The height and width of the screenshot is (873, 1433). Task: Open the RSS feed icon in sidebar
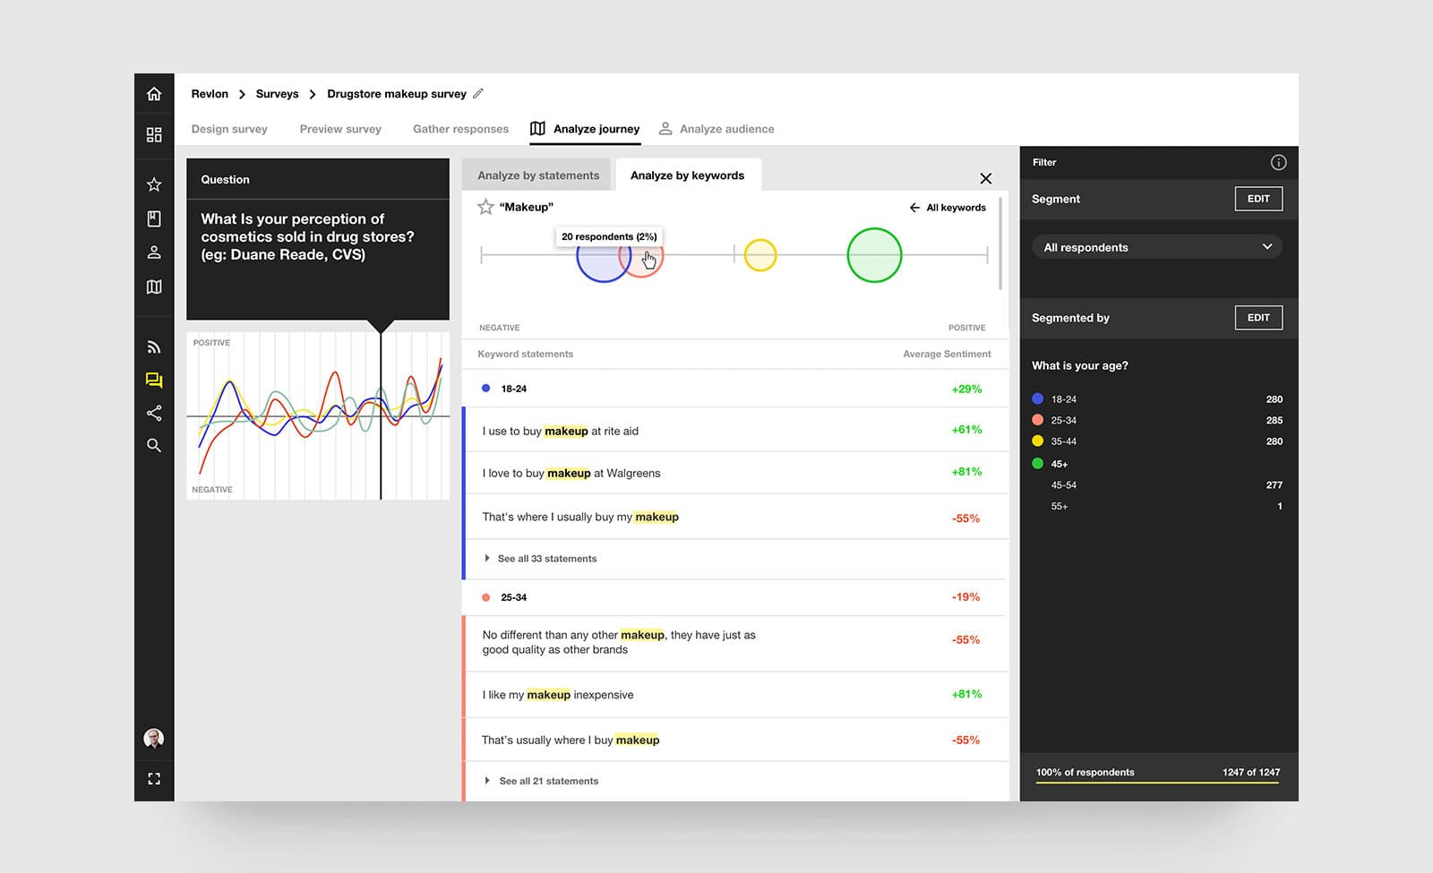pyautogui.click(x=154, y=347)
